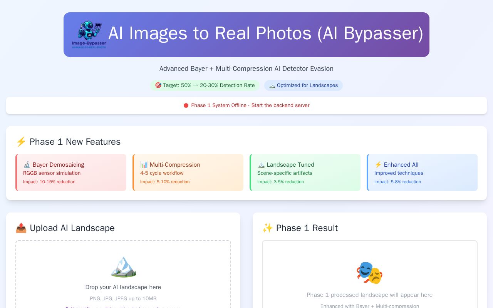
Task: Click the Image-Bypasser robot logo
Action: [89, 35]
